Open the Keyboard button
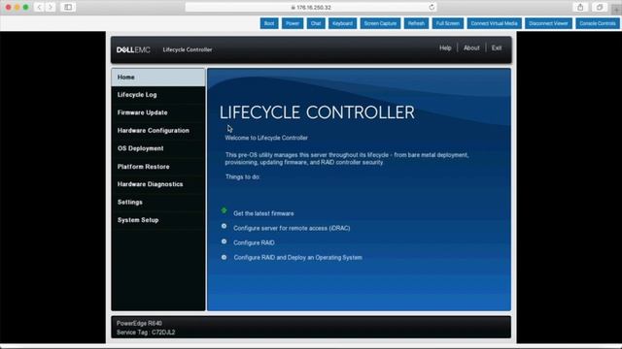The width and height of the screenshot is (622, 349). tap(342, 23)
